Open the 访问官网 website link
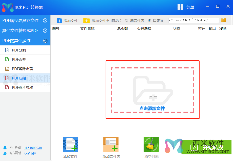This screenshot has height=161, width=233. point(30,153)
